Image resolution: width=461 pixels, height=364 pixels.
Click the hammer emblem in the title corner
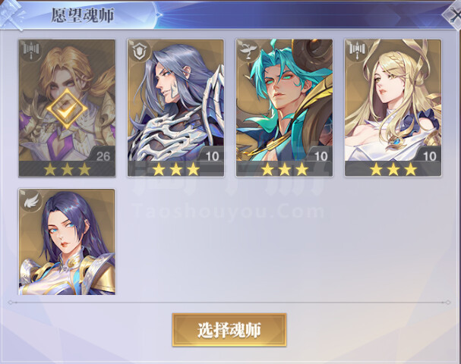[11, 14]
